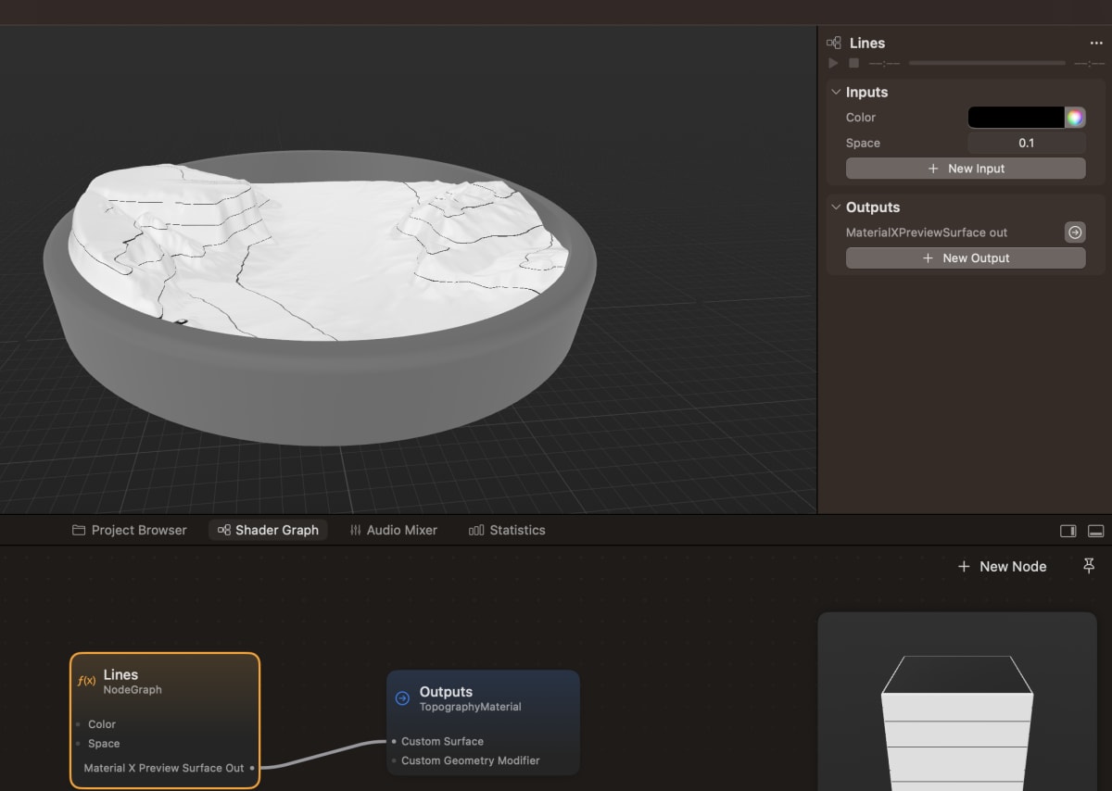Screen dimensions: 1112x791
Task: Click the playback timeline scrubber
Action: point(987,63)
